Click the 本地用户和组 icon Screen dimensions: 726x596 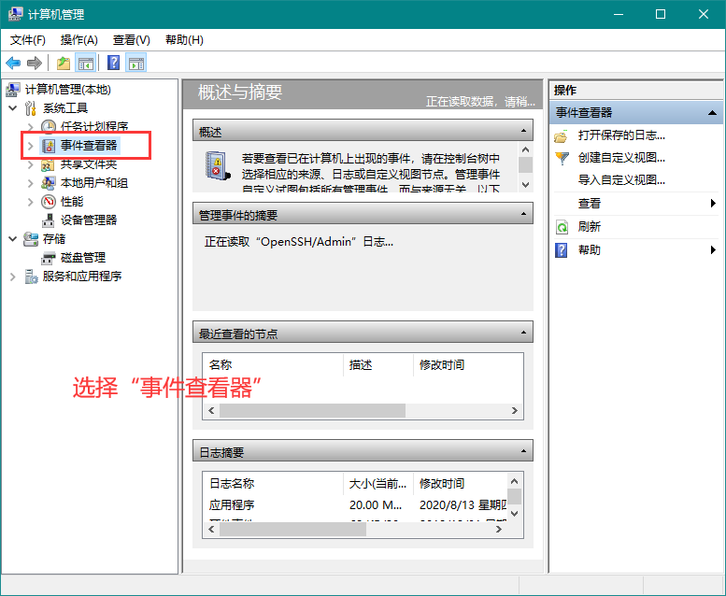coord(49,183)
